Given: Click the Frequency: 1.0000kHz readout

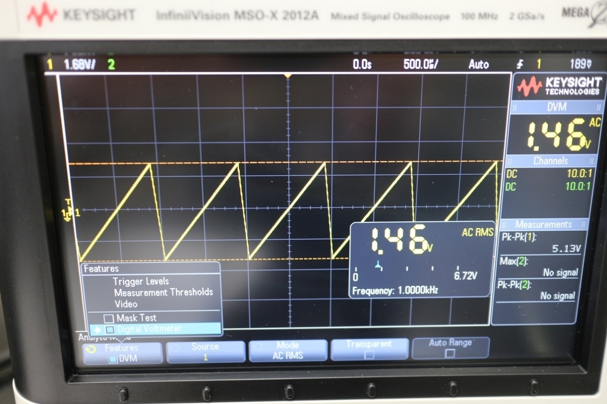Looking at the screenshot, I should point(395,290).
